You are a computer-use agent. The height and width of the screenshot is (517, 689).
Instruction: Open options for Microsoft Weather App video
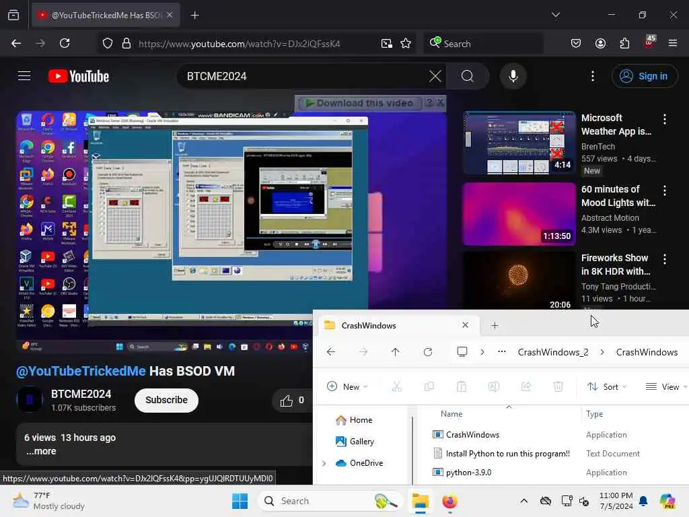point(664,118)
